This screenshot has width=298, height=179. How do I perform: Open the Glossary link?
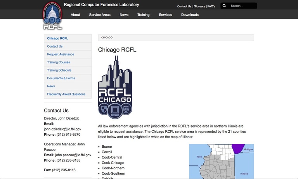pos(199,6)
